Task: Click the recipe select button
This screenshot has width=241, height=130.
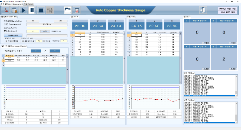Action: click(13, 36)
